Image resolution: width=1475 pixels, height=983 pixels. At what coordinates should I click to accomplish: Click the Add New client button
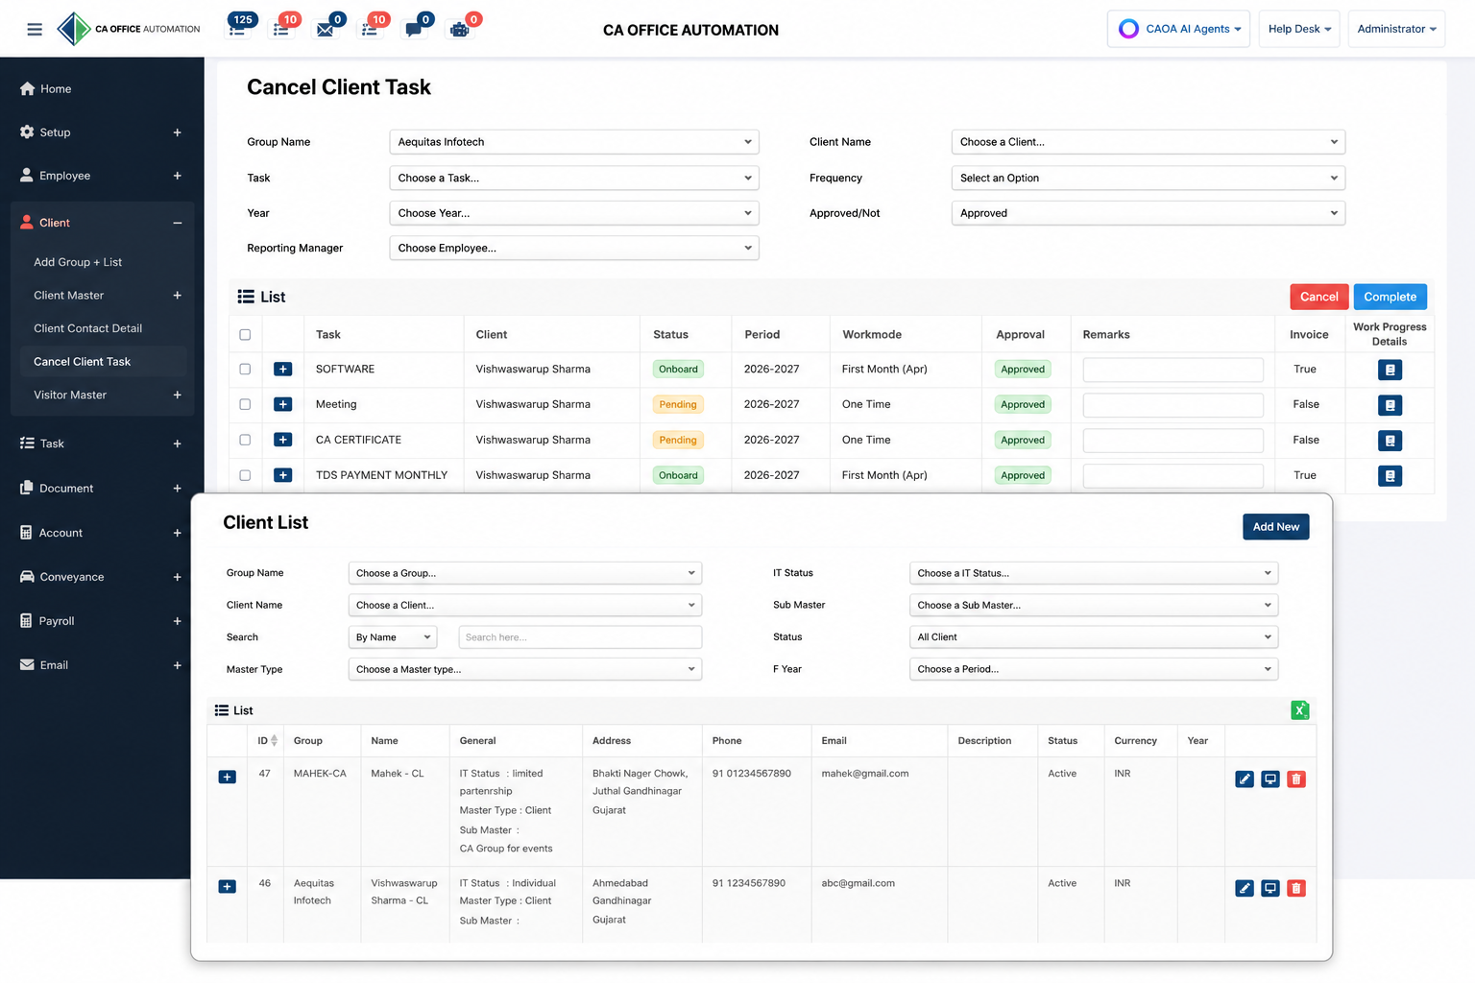(x=1275, y=527)
